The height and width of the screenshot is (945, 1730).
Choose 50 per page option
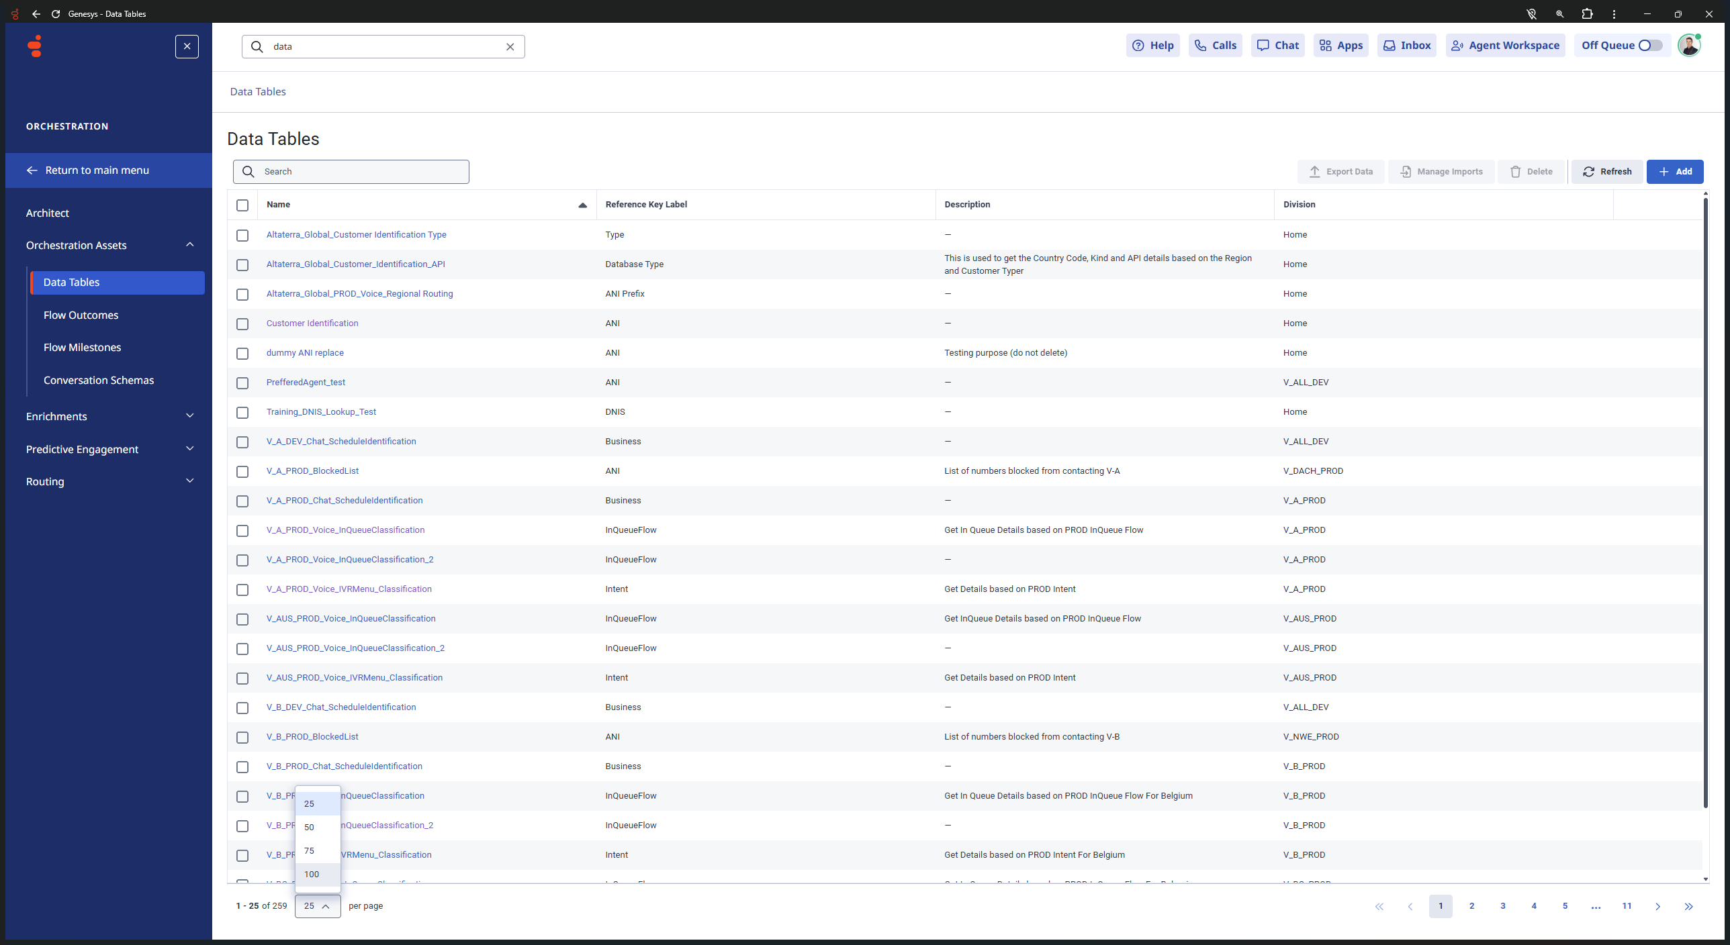point(318,827)
